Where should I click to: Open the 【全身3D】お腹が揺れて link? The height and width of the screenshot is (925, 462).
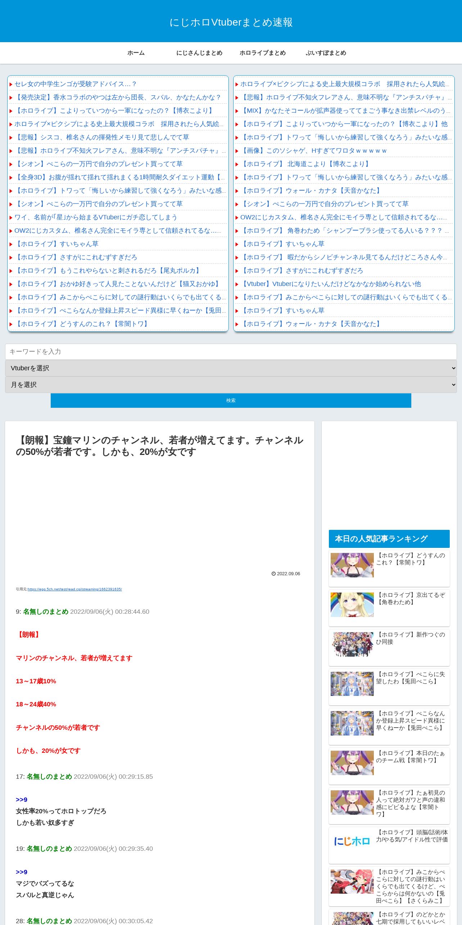click(x=119, y=177)
